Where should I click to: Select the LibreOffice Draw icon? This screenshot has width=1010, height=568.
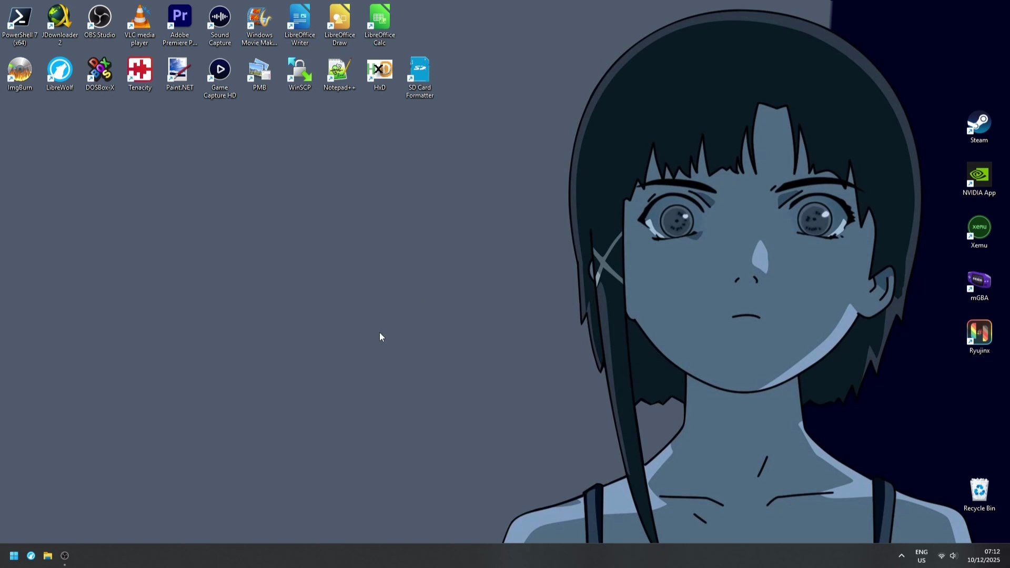point(340,25)
